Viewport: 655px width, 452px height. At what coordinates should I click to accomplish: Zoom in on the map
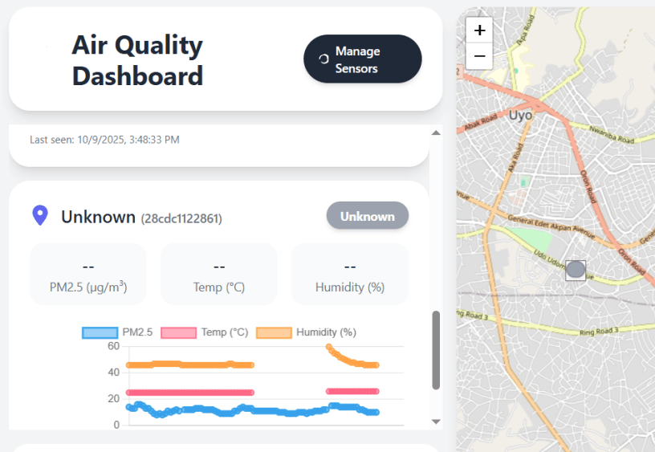[x=479, y=30]
